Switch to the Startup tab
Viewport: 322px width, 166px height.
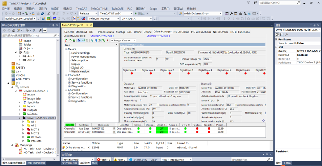[x=120, y=32]
